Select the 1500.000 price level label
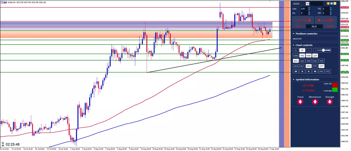 coord(344,54)
